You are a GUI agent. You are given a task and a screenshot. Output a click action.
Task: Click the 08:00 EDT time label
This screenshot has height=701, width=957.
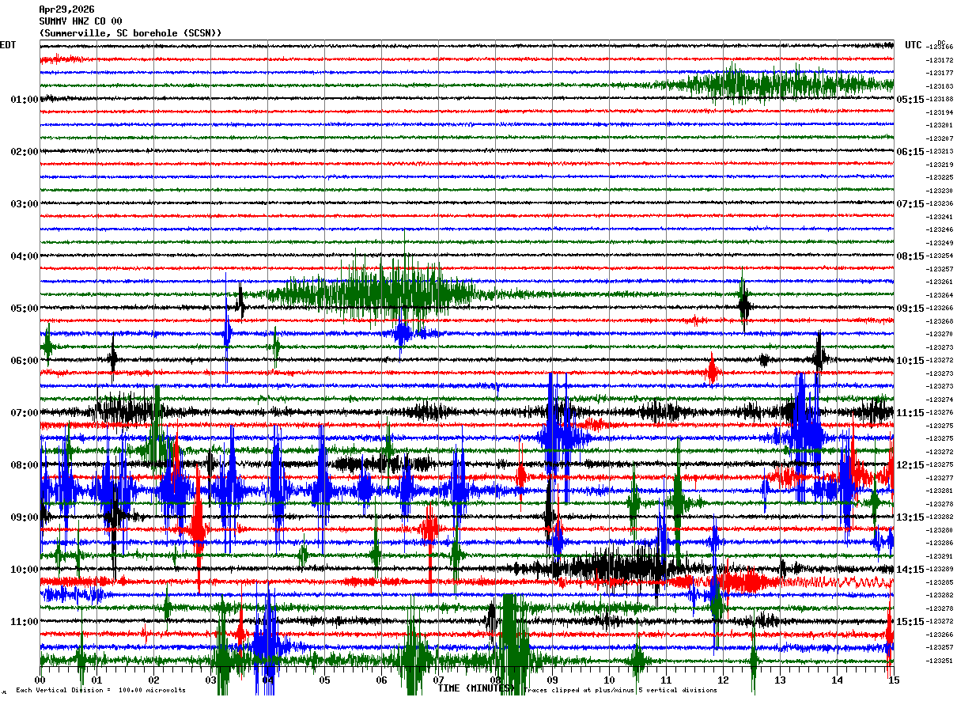(x=25, y=465)
